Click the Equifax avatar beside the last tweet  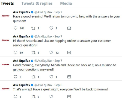pyautogui.click(x=5, y=89)
